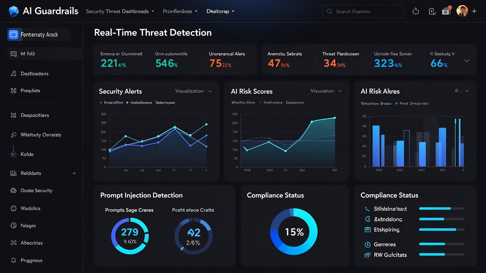Click the Prequlets sidebar icon
The image size is (486, 273).
13,90
